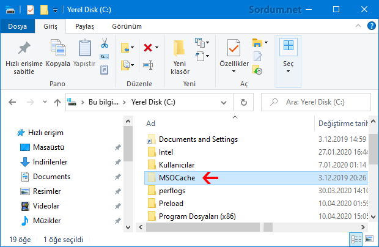379x247 pixels.
Task: Unpin İndirilenler using its pin icon
Action: pos(118,162)
